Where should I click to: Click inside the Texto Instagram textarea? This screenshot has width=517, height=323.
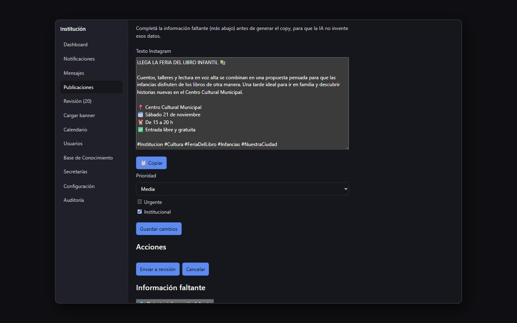(242, 103)
